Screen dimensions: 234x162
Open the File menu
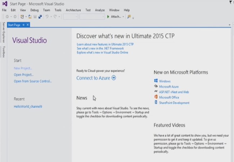4,10
